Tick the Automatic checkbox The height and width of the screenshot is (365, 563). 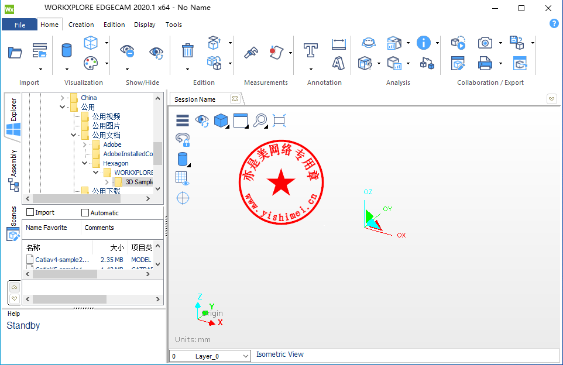85,213
